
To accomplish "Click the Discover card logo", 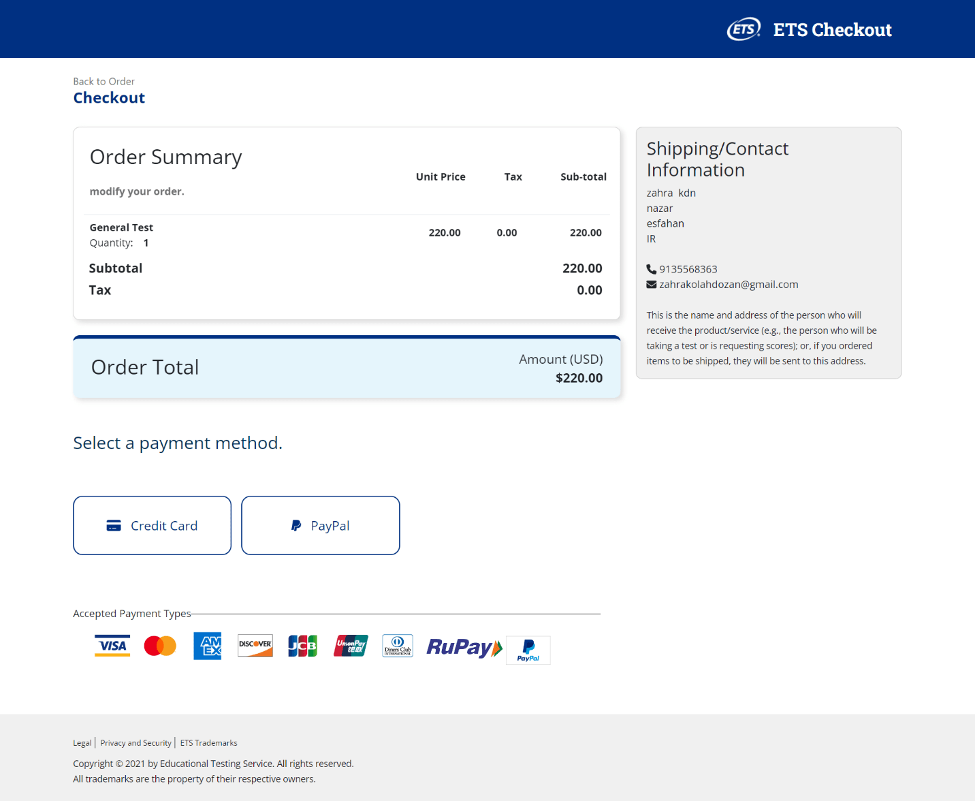I will click(x=255, y=646).
